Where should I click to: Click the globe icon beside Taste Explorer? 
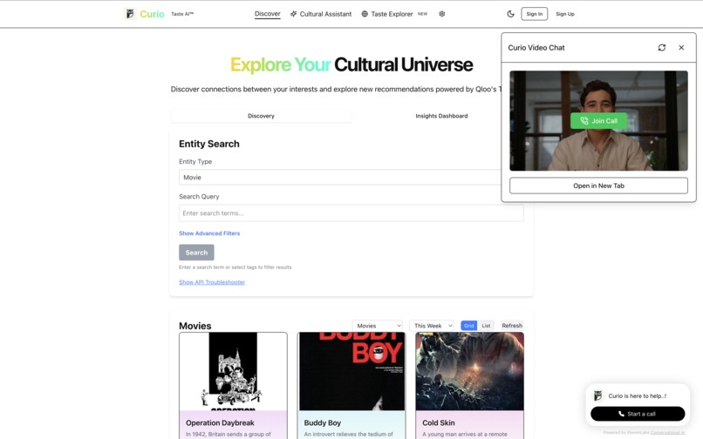tap(365, 14)
